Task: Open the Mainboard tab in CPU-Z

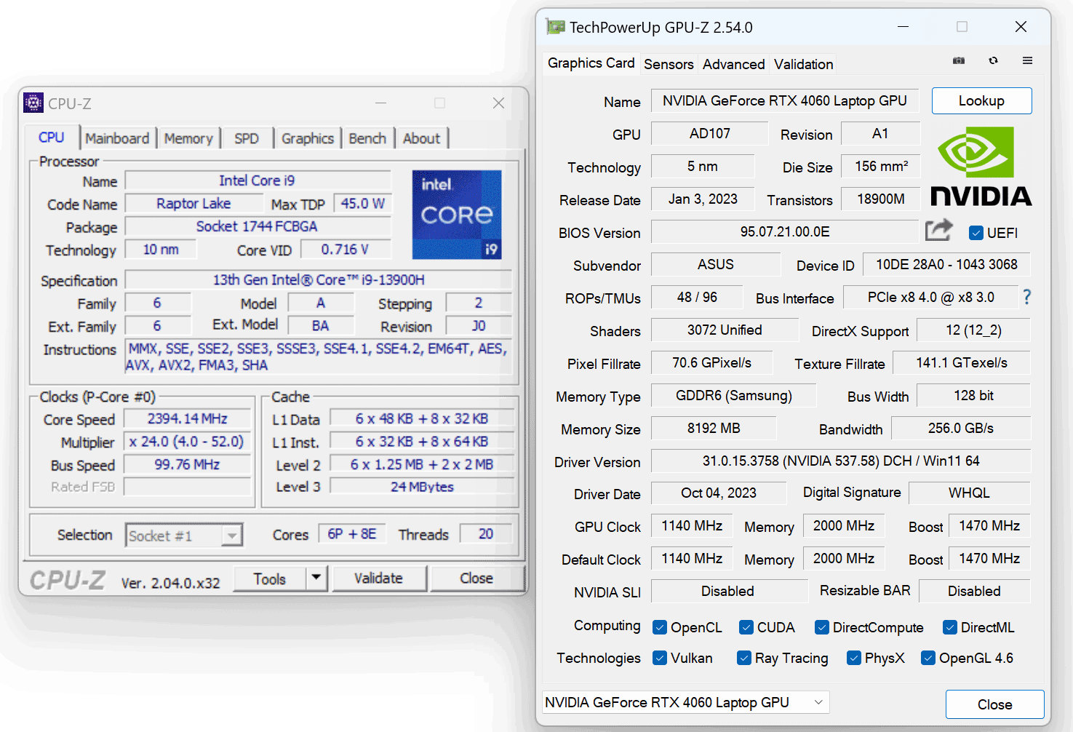Action: (117, 138)
